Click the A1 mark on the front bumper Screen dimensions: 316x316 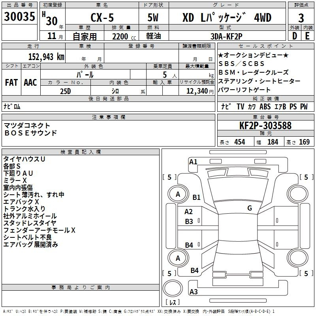tap(193, 162)
